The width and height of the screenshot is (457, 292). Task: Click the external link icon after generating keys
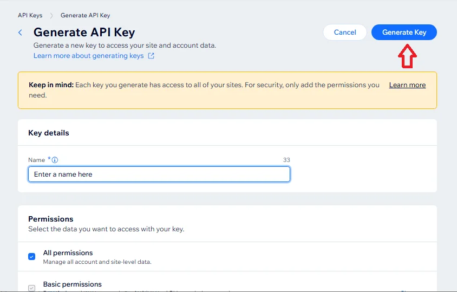[x=151, y=56]
